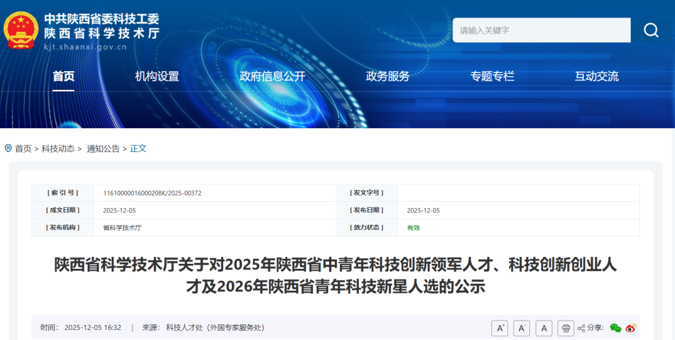
Task: Click the printer icon
Action: (x=566, y=328)
